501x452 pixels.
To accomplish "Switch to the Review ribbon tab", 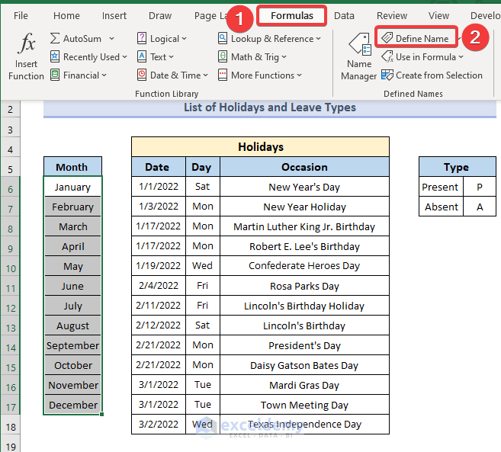I will click(392, 16).
